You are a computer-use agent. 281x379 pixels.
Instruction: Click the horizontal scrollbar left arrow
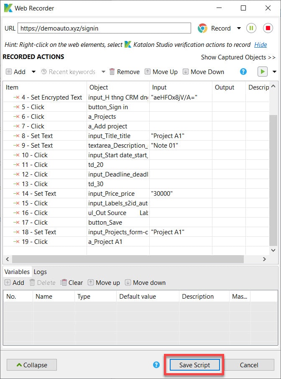[8, 259]
